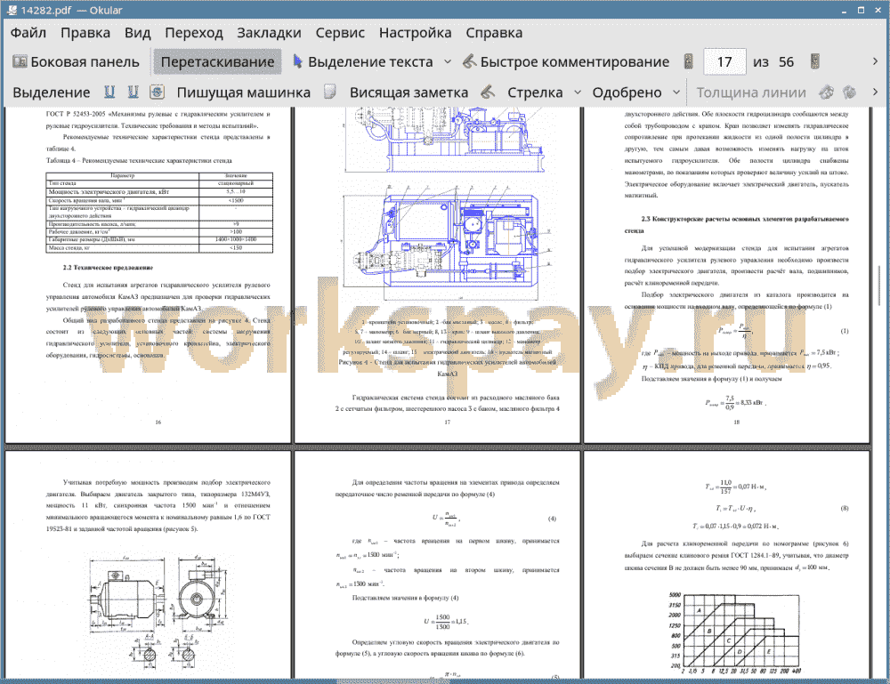Click the previous page icon left of the page field
Viewport: 890px width, 684px height.
click(689, 62)
